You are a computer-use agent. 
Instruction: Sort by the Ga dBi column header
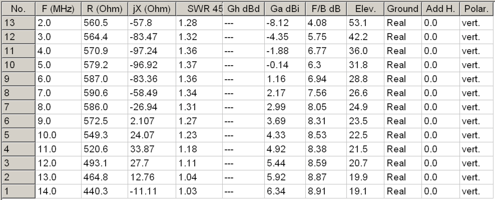[285, 9]
